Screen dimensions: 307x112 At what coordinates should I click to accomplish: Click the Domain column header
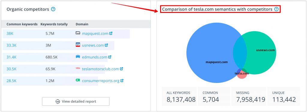(82, 24)
